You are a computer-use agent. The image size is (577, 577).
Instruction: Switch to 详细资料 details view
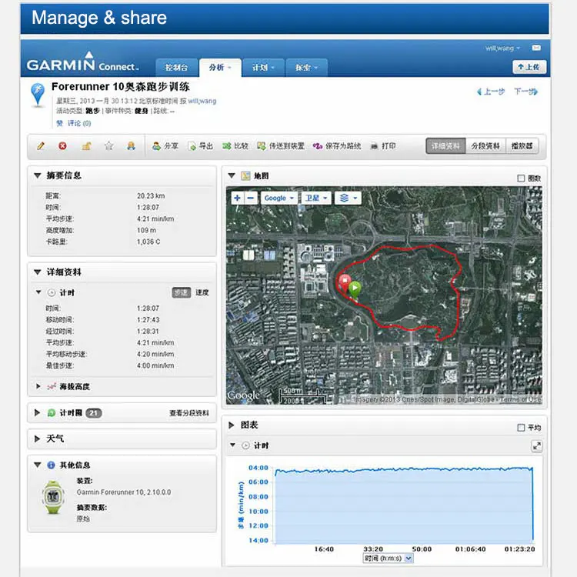click(445, 146)
